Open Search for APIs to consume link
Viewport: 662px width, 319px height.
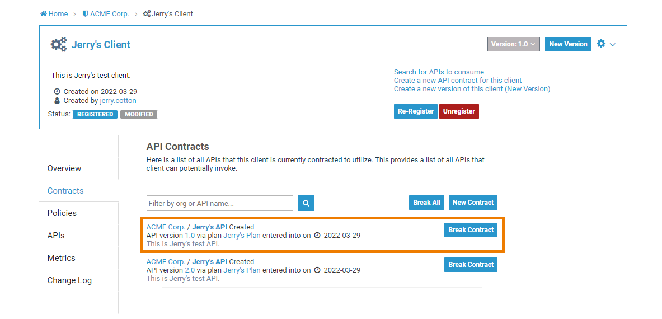(439, 72)
